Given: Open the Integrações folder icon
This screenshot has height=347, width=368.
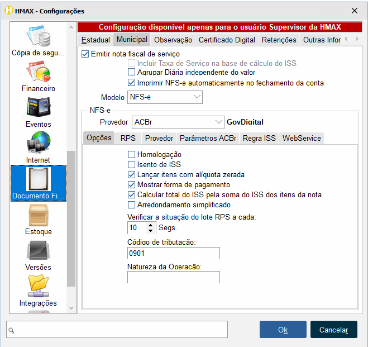Looking at the screenshot, I should [x=38, y=287].
